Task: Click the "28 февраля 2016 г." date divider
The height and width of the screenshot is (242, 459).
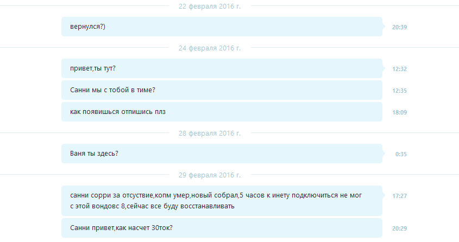Action: click(x=210, y=133)
